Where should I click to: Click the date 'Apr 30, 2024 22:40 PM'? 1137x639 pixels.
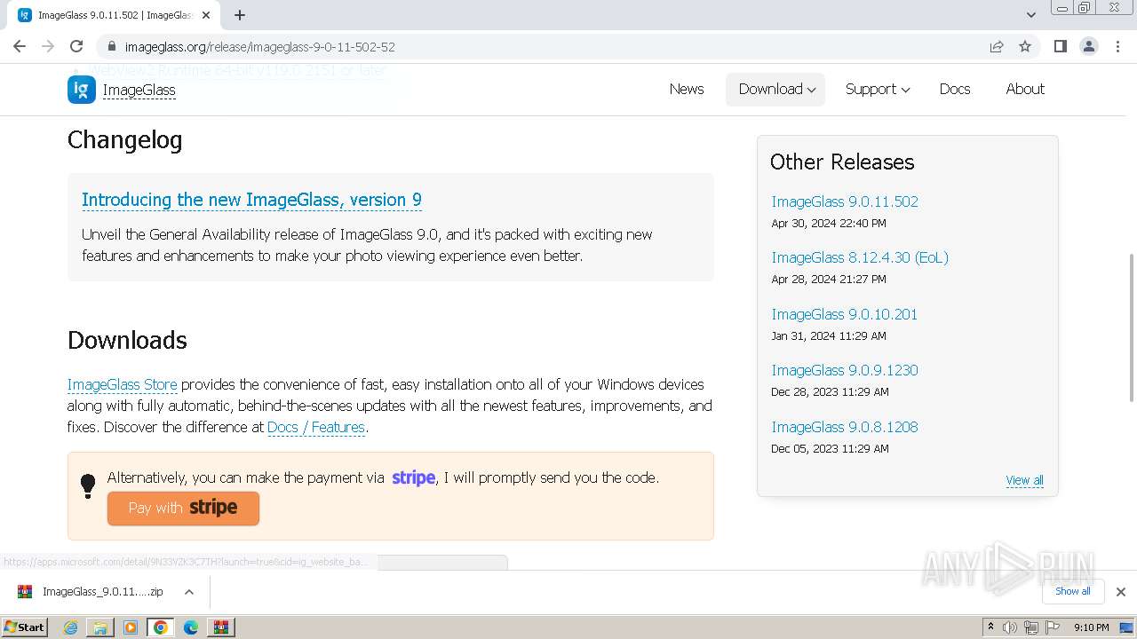pos(829,223)
